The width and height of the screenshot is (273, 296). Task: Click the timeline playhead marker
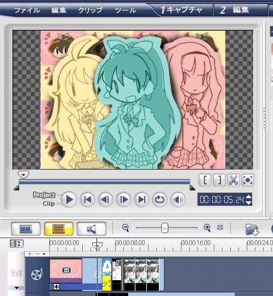(97, 246)
